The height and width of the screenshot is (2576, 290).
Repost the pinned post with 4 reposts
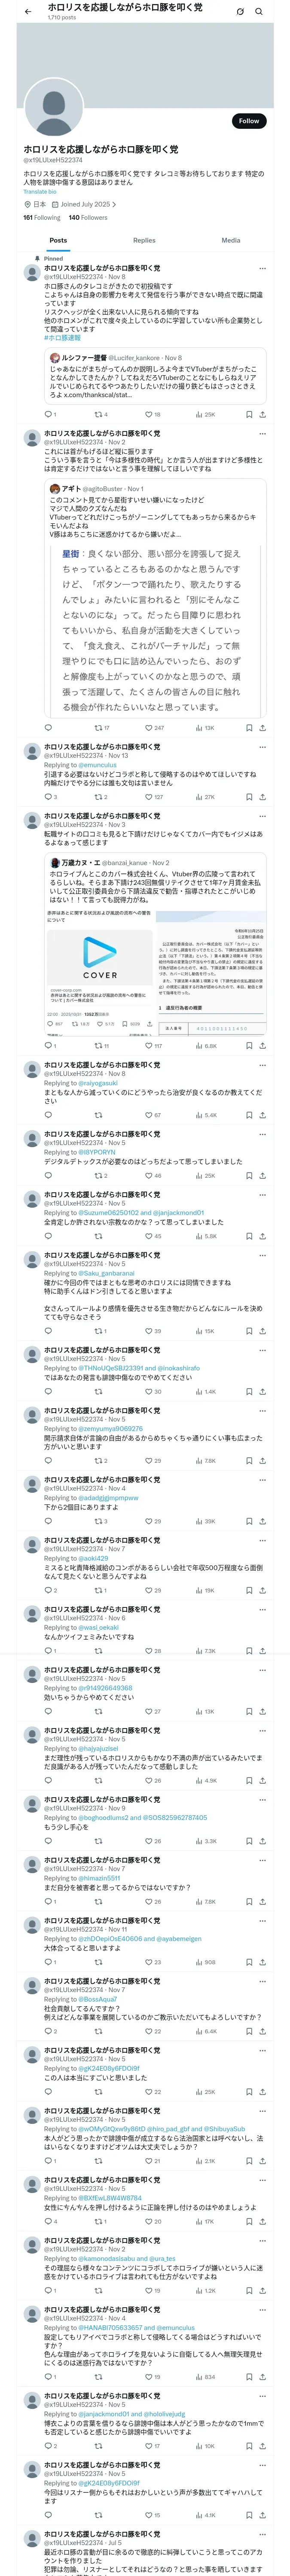(98, 414)
